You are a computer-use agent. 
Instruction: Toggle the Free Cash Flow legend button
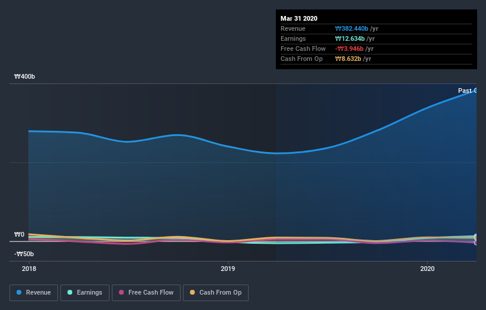pyautogui.click(x=146, y=293)
